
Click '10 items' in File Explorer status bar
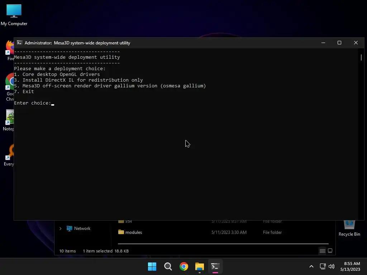tap(67, 251)
